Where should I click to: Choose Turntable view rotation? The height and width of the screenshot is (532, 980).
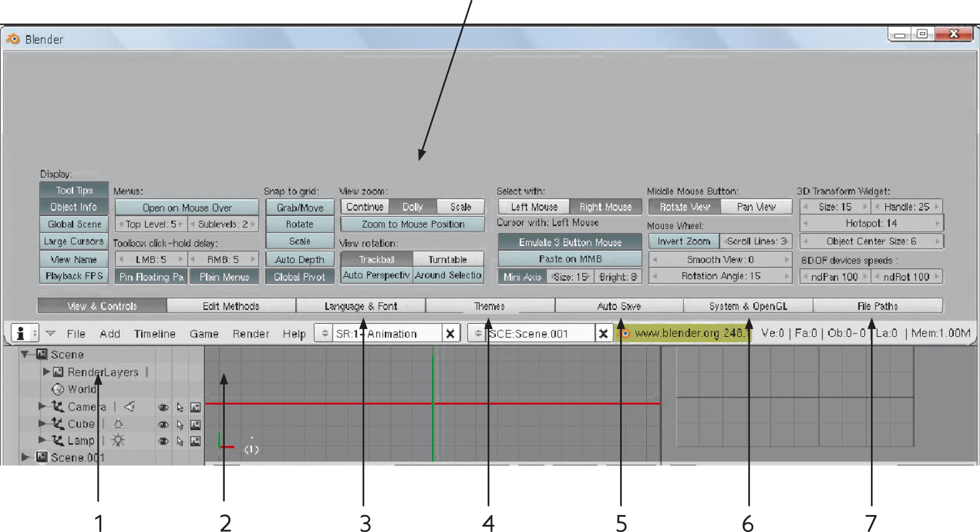pos(448,259)
